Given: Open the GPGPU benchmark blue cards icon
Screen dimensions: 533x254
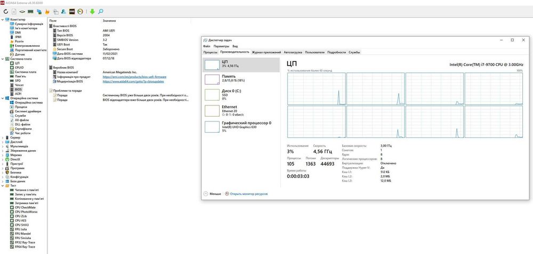Looking at the screenshot, I should 39,12.
